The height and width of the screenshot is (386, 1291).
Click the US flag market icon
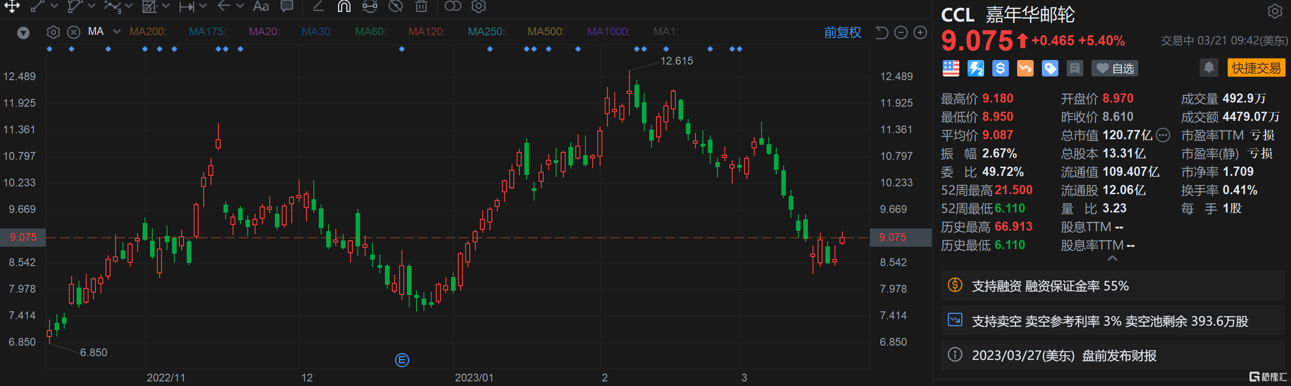point(951,68)
